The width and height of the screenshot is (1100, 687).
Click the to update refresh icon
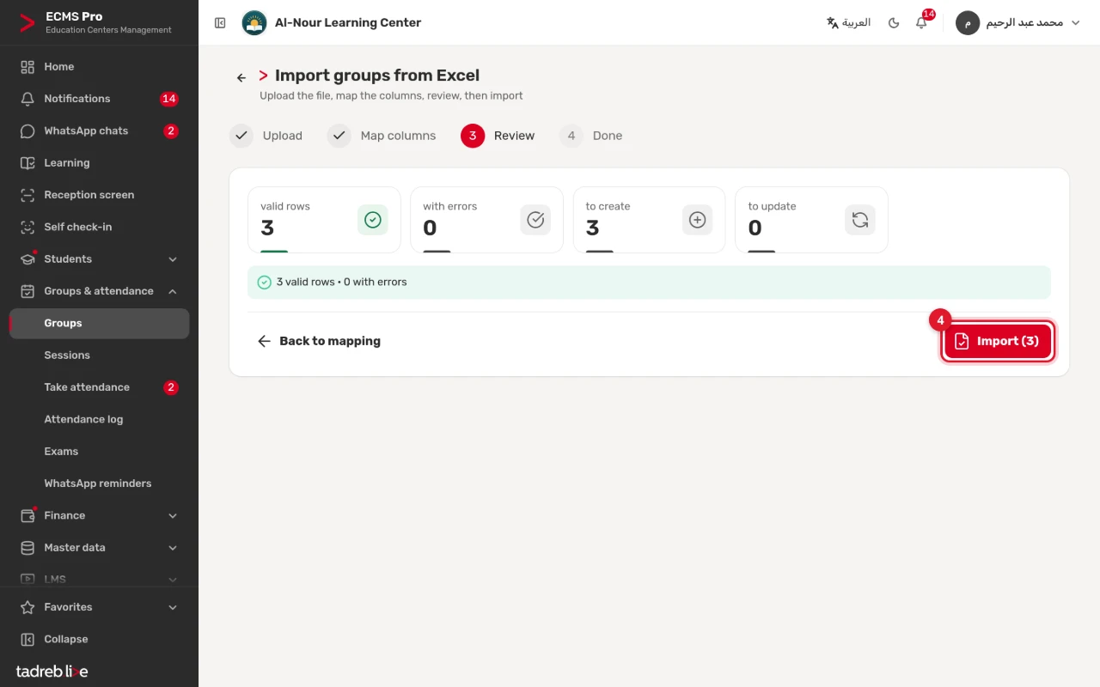pos(860,220)
